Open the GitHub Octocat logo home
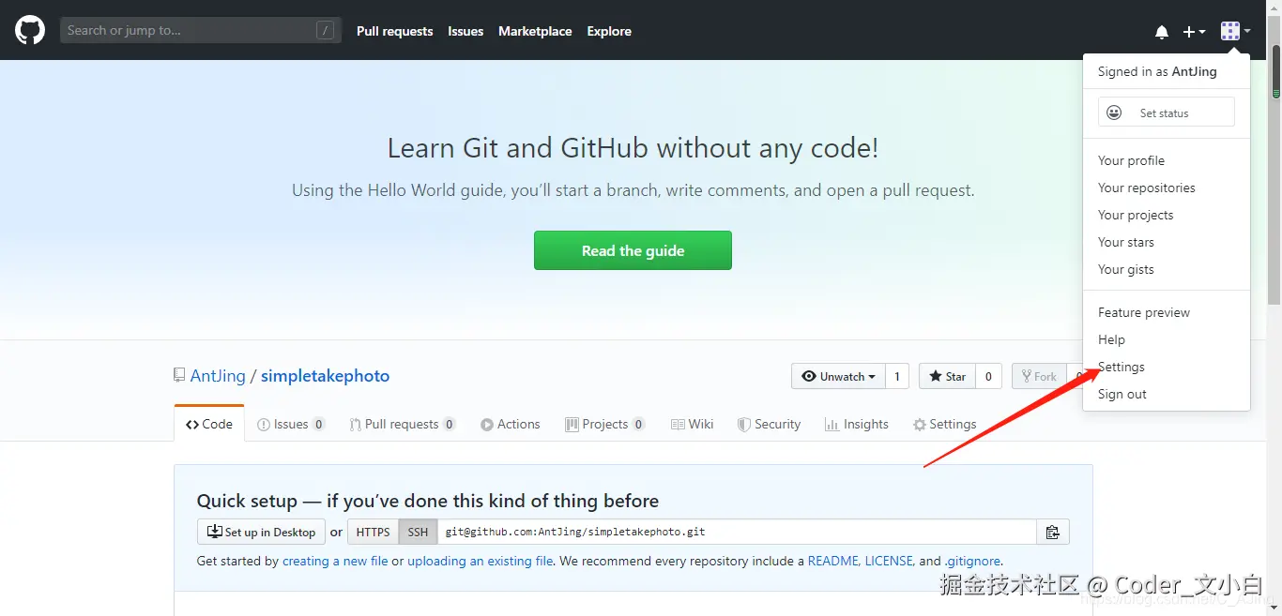Screen dimensions: 1282x616 click(x=30, y=30)
